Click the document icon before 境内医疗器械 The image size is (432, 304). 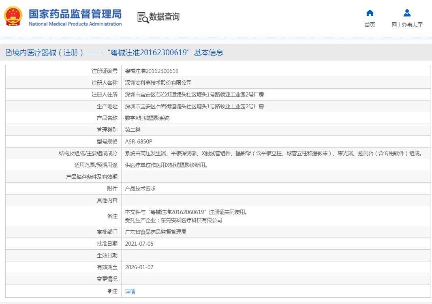tap(9, 52)
